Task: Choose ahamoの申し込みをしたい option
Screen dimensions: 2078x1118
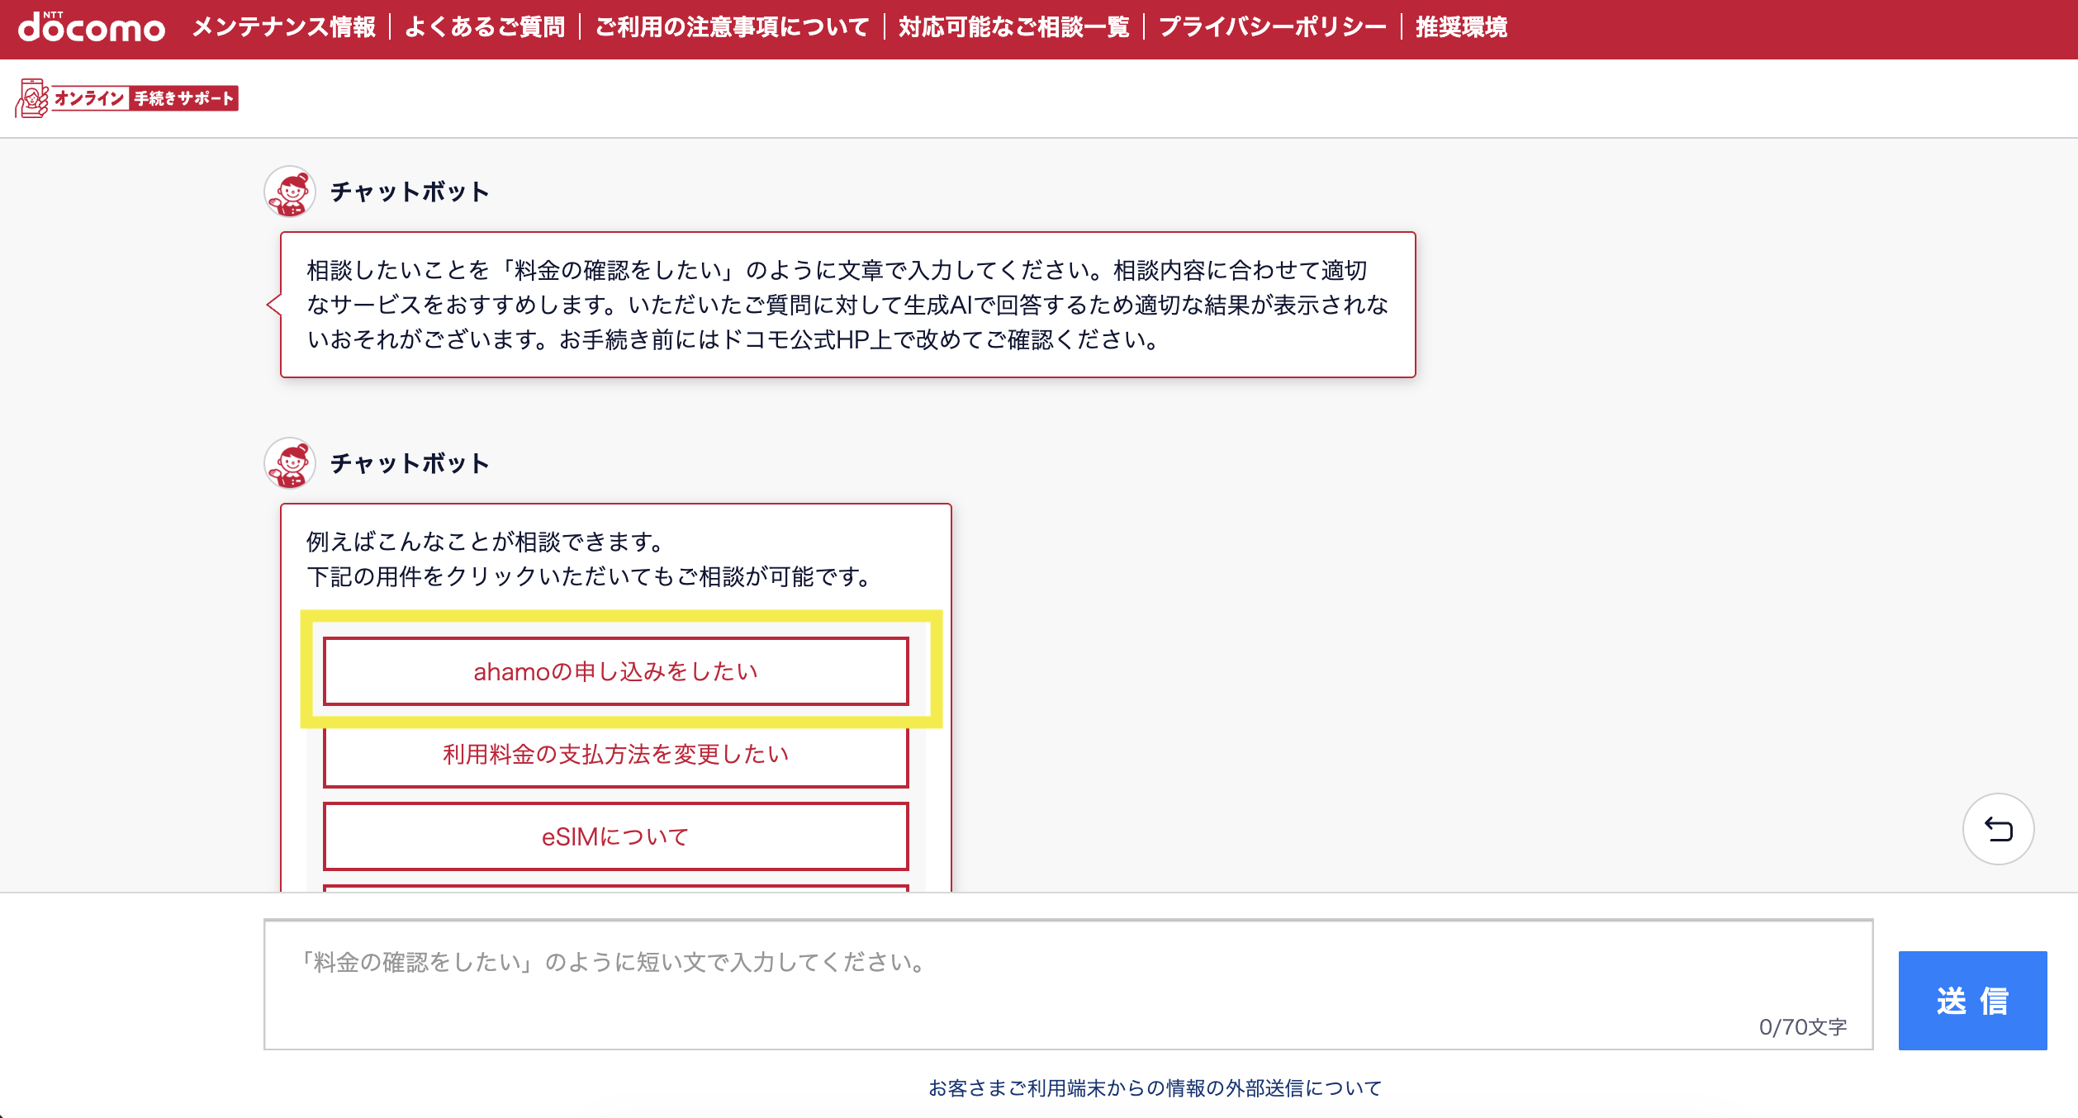Action: click(616, 671)
